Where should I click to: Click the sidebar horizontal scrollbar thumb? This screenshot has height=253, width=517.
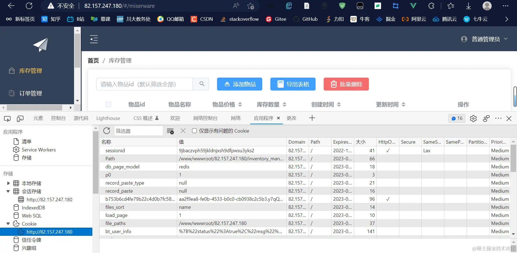click(x=34, y=108)
